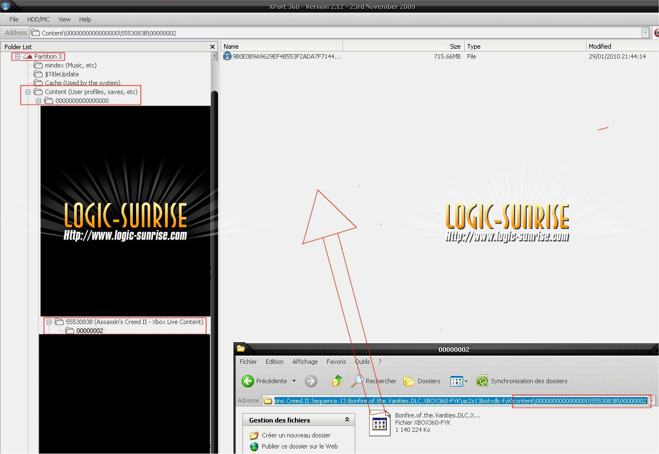Screen dimensions: 659x454
Task: Select the mindex (Music, etc) folder
Action: (x=71, y=65)
